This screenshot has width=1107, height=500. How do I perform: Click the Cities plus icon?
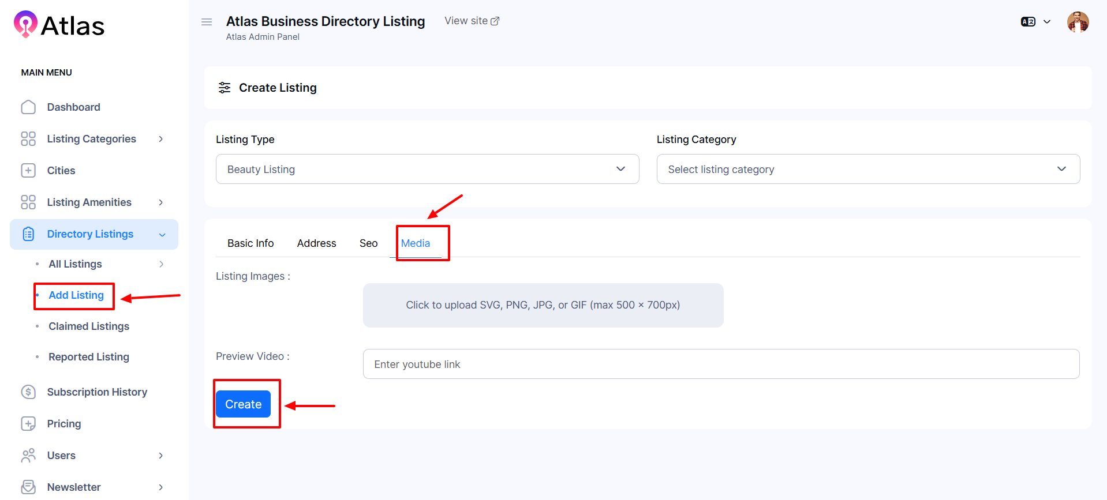(x=28, y=171)
